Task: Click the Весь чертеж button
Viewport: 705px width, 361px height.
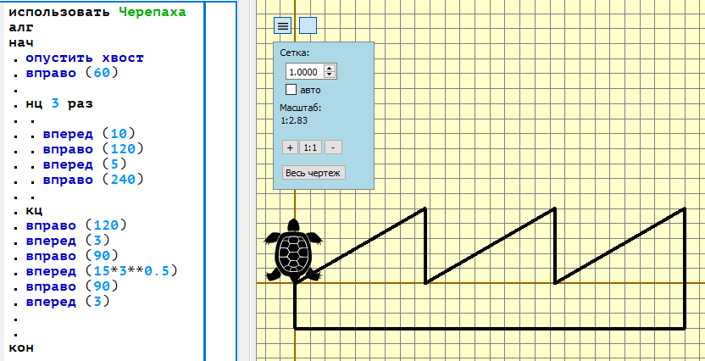Action: (x=314, y=173)
